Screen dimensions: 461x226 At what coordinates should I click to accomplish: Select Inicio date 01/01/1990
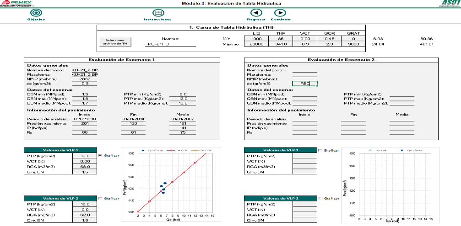click(x=84, y=119)
